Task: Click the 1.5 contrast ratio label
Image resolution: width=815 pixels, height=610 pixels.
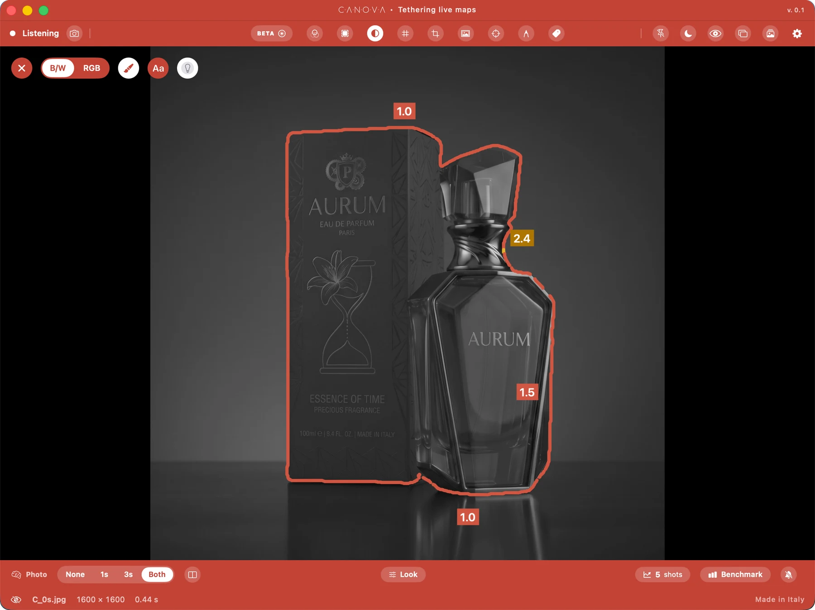Action: 527,392
